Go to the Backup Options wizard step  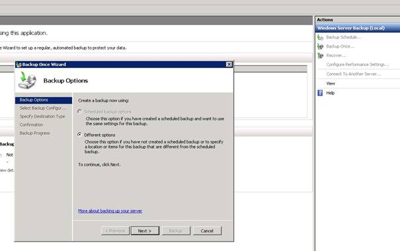click(44, 100)
